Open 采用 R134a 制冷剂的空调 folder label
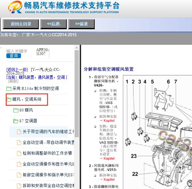The height and width of the screenshot is (189, 192). (x=36, y=88)
